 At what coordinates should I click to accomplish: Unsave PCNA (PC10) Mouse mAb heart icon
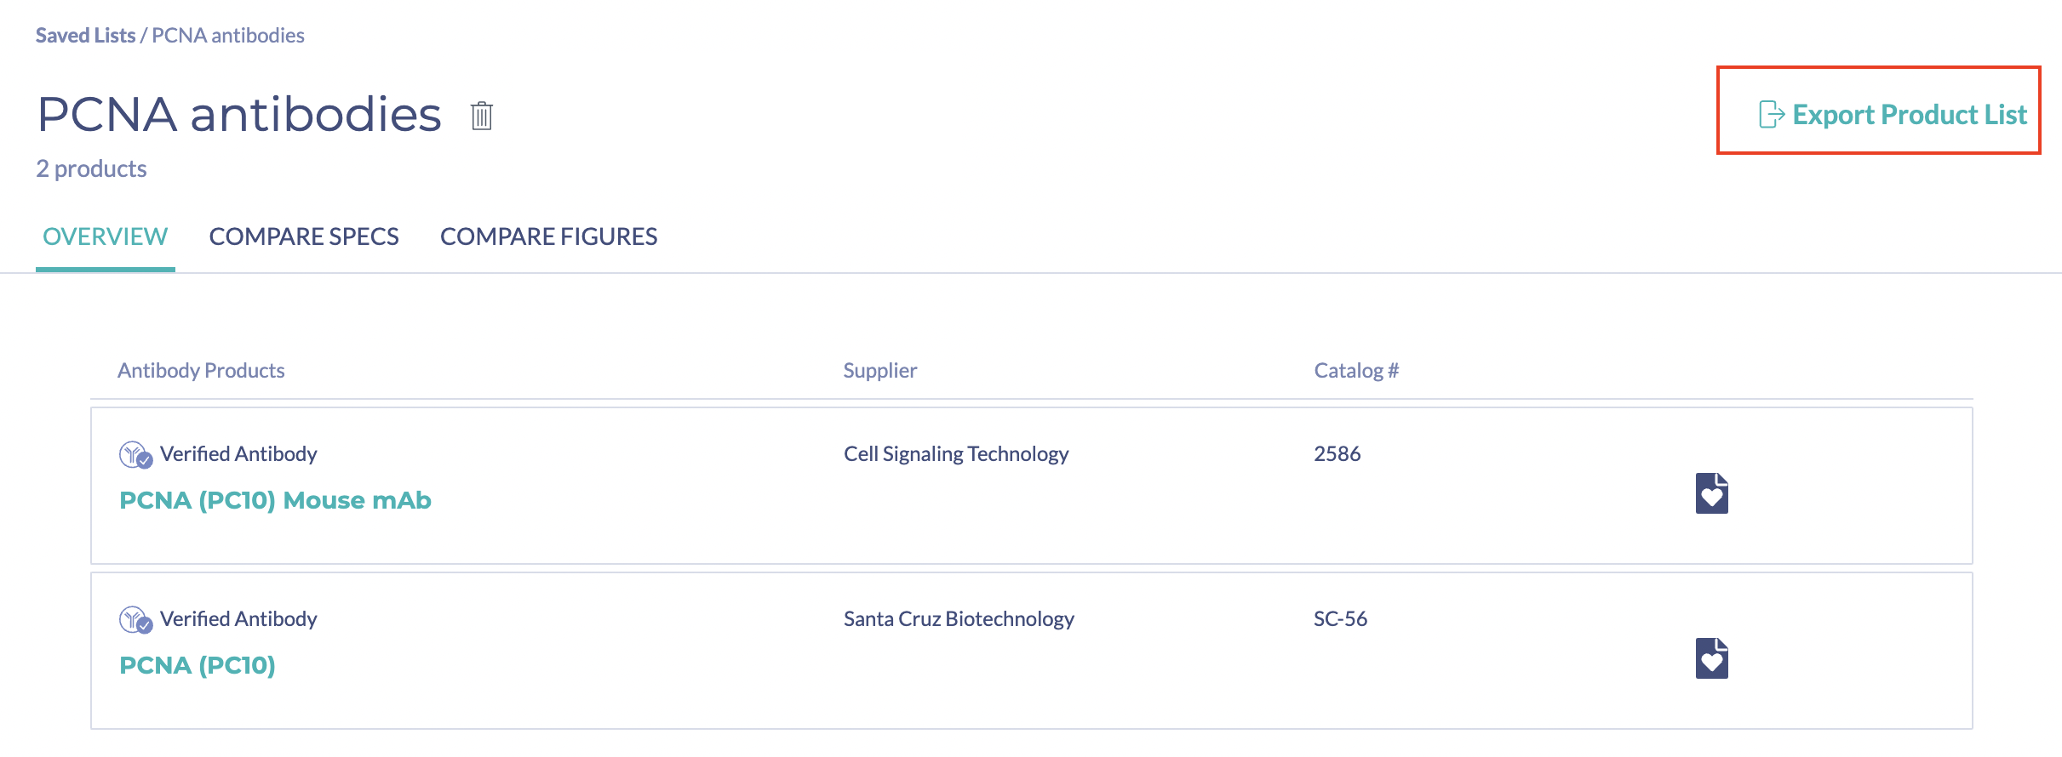1711,493
